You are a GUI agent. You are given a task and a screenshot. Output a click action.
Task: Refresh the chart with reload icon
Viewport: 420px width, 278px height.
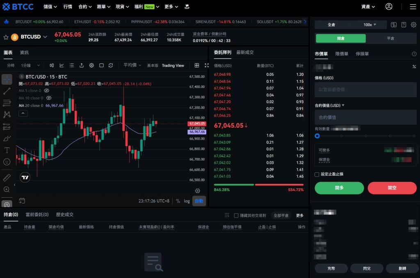(x=111, y=66)
